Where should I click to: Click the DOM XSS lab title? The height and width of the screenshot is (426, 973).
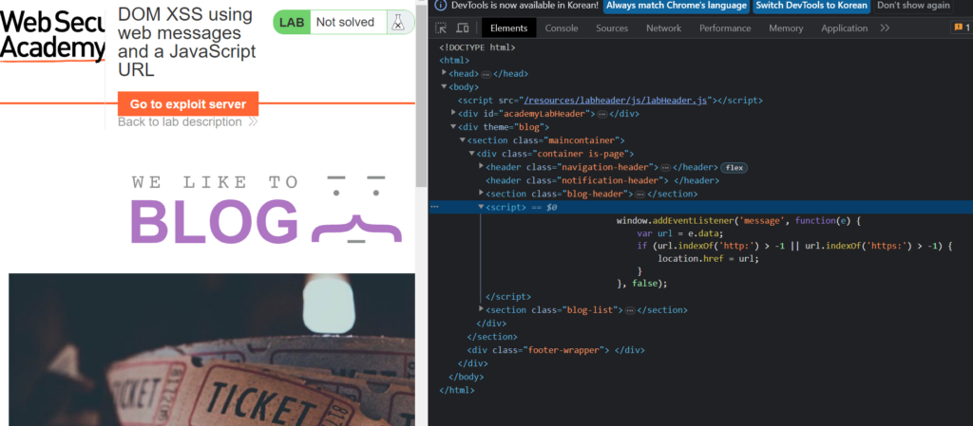(187, 42)
